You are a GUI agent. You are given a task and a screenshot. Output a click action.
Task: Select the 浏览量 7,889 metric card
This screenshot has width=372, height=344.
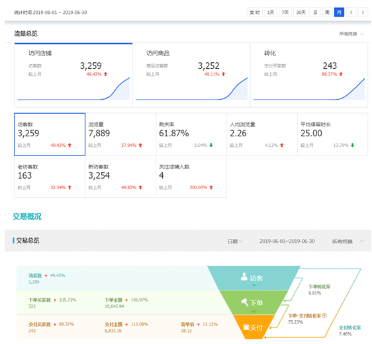(x=120, y=134)
